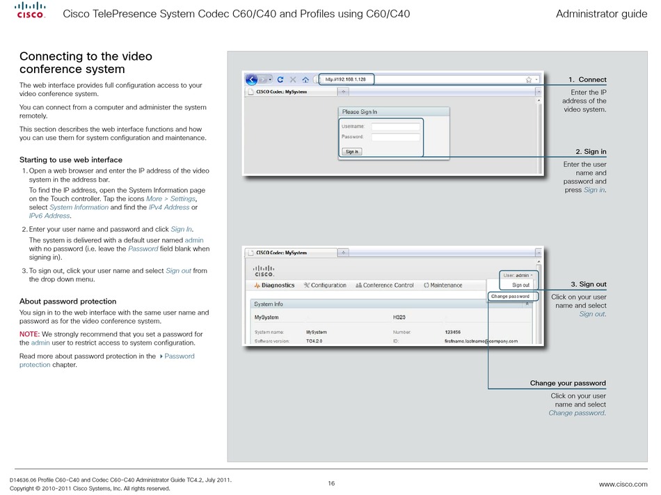The height and width of the screenshot is (495, 661).
Task: Open the Configuration menu
Action: pos(325,285)
